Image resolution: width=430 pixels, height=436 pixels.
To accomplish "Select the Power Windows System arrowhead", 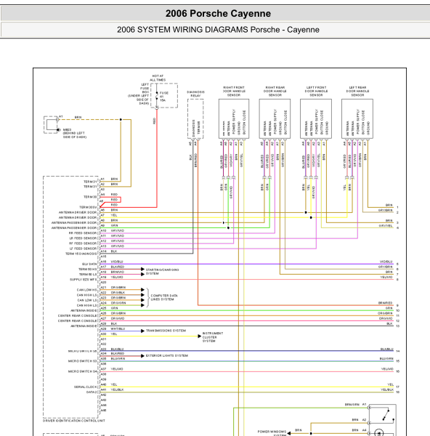I will click(x=289, y=433).
